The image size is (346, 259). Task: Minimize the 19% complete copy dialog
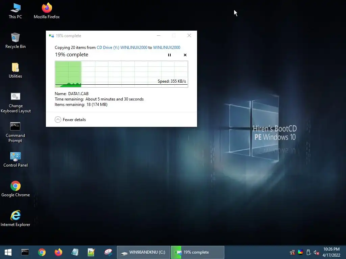[x=158, y=35]
